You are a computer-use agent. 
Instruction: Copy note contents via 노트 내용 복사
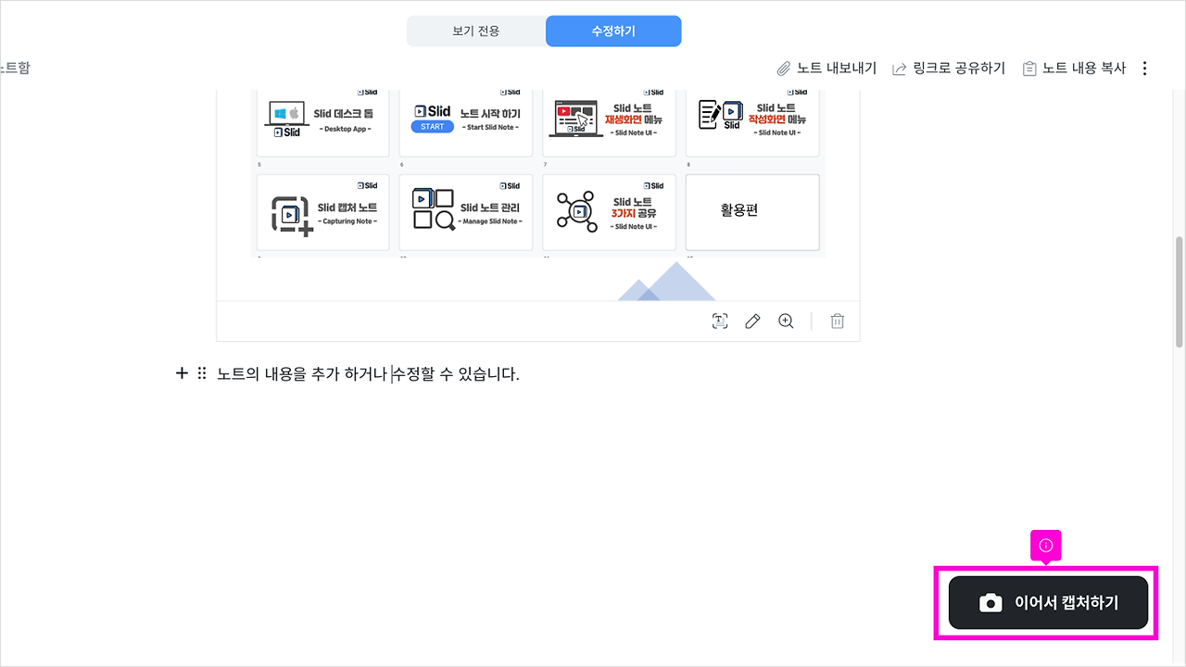point(1082,67)
